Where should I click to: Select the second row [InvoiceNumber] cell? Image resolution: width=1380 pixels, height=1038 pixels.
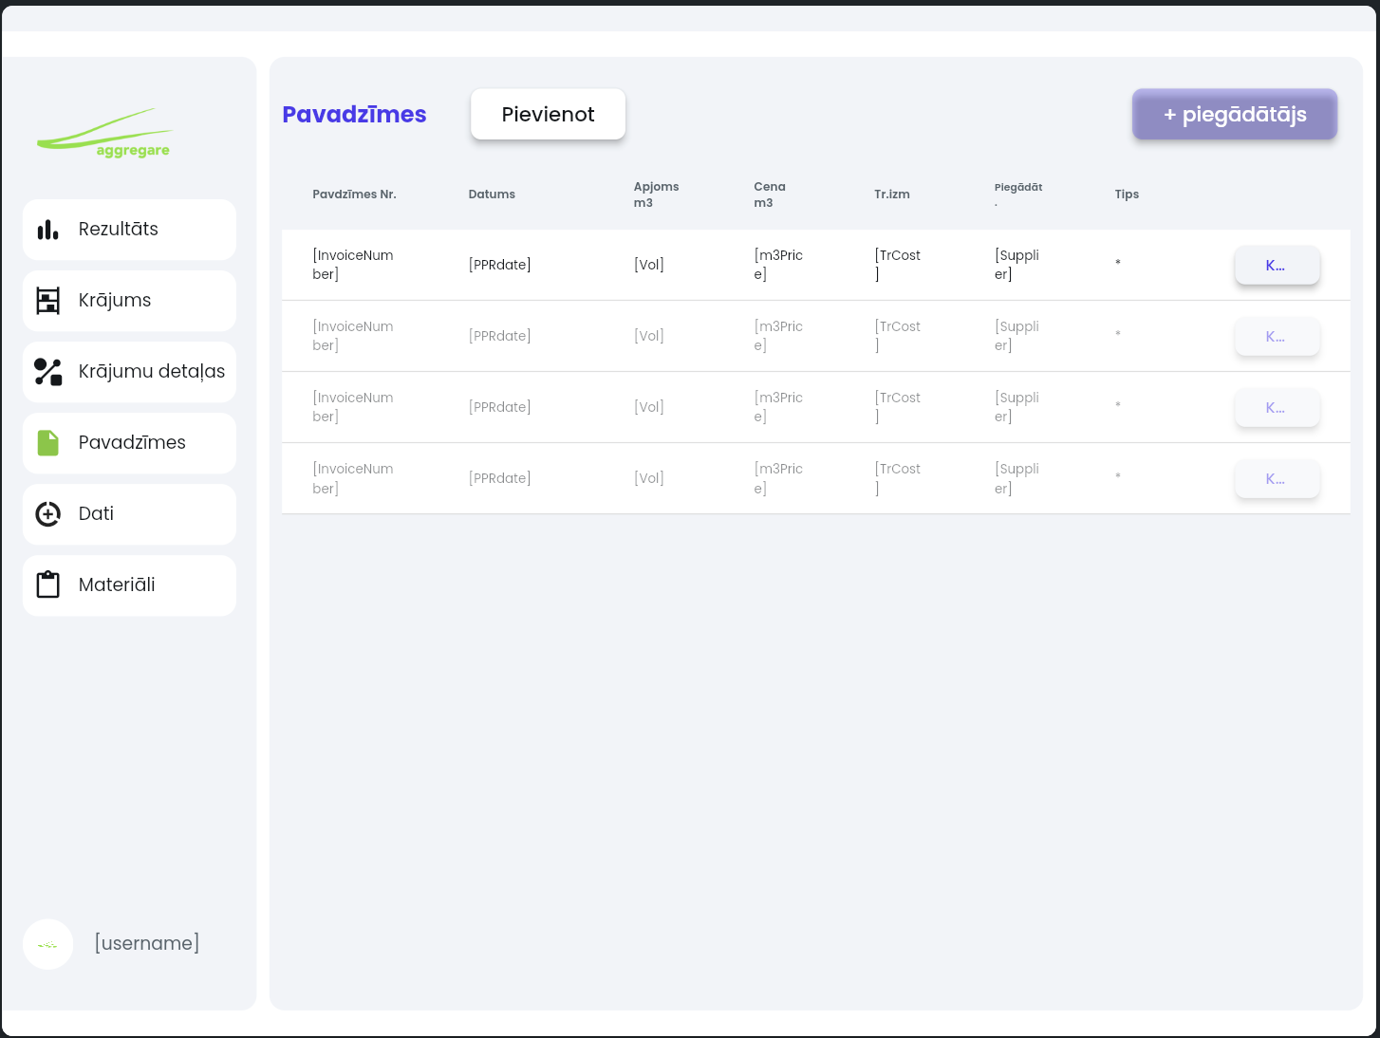pos(353,336)
